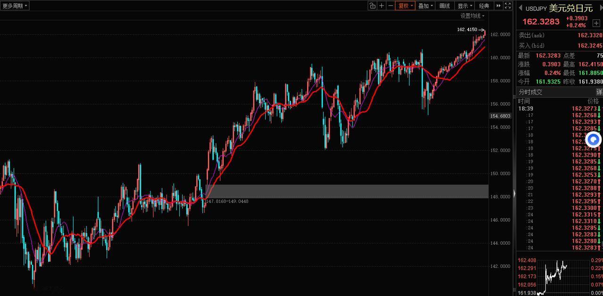The image size is (603, 296).
Task: Click the latest price 162.3283 headline
Action: (x=541, y=22)
